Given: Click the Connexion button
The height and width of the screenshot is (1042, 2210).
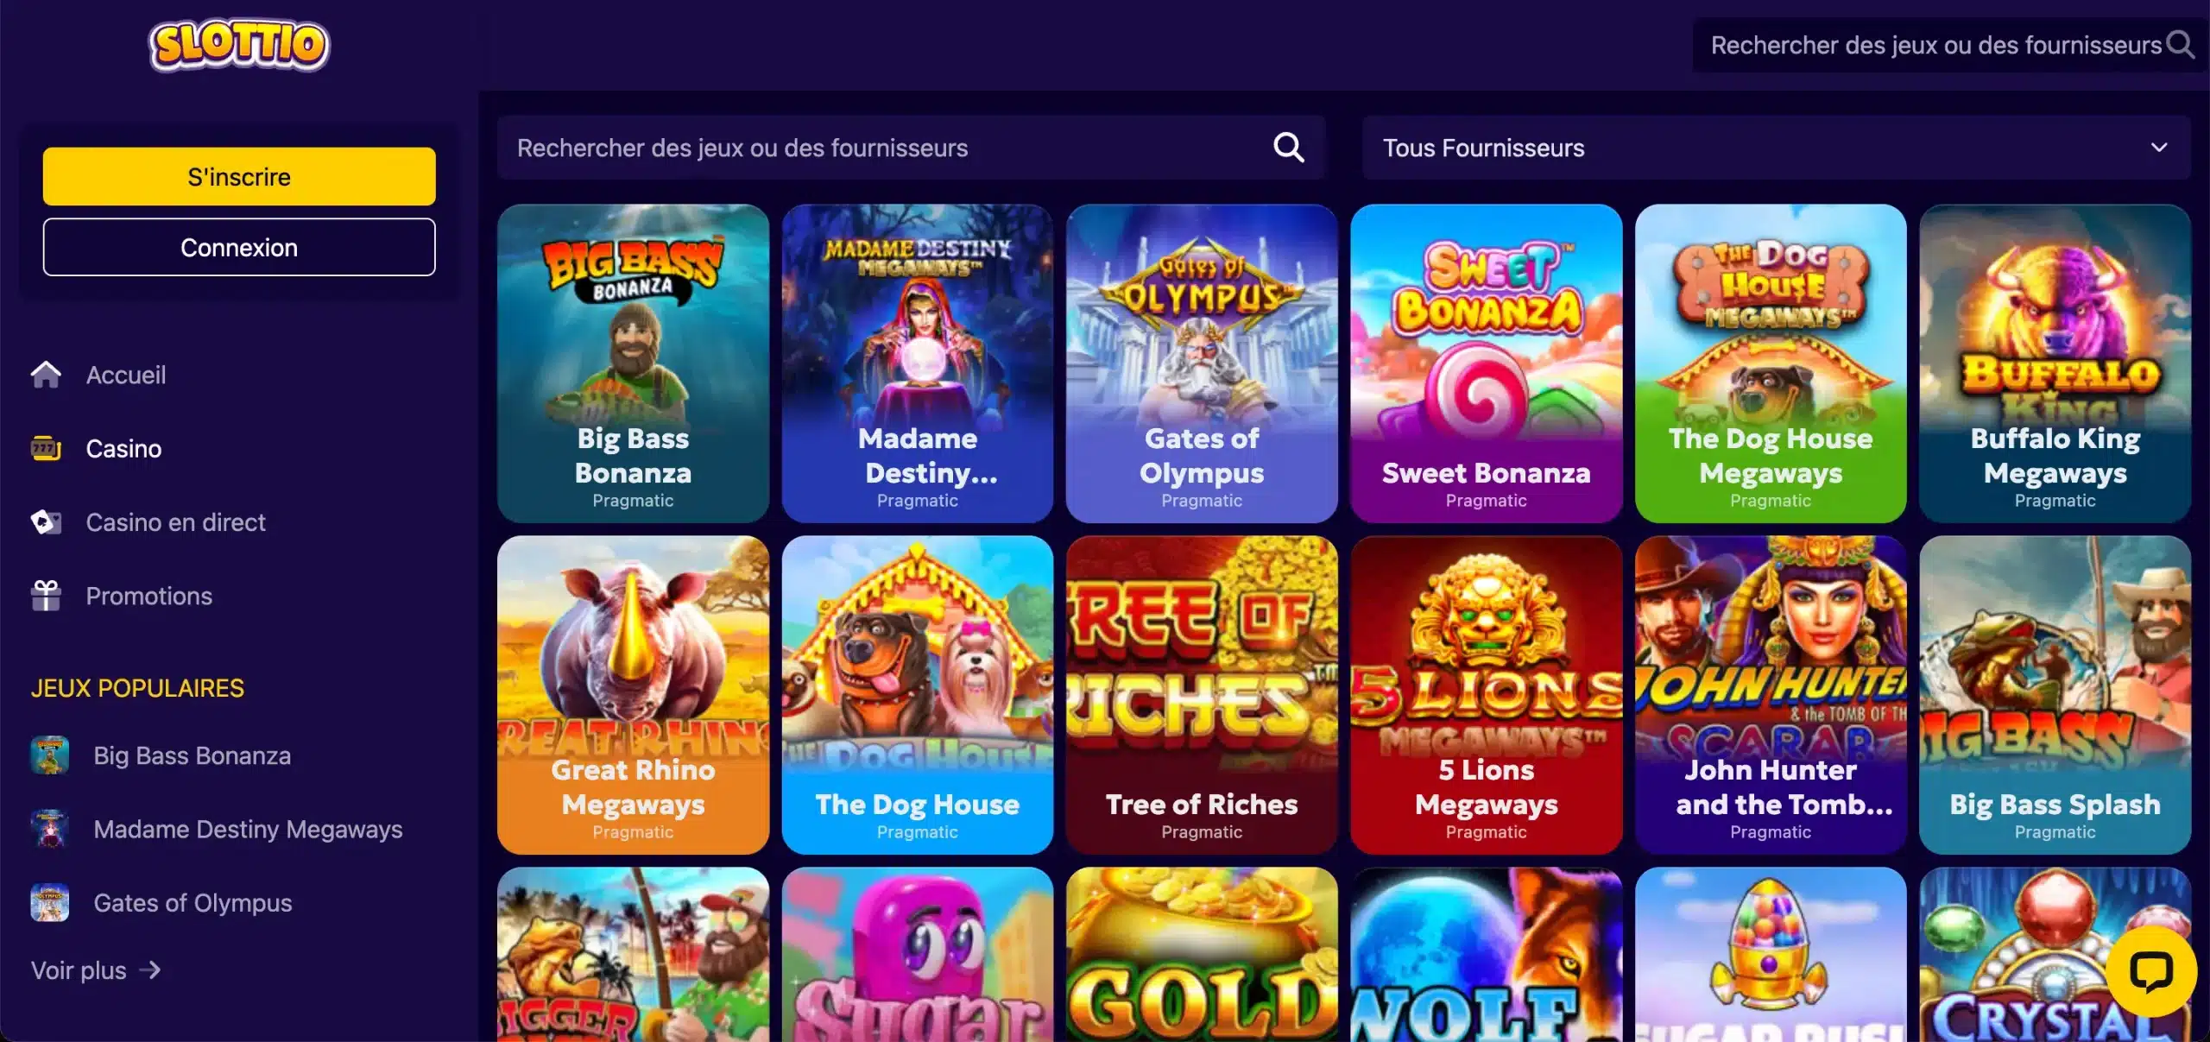Looking at the screenshot, I should (239, 248).
